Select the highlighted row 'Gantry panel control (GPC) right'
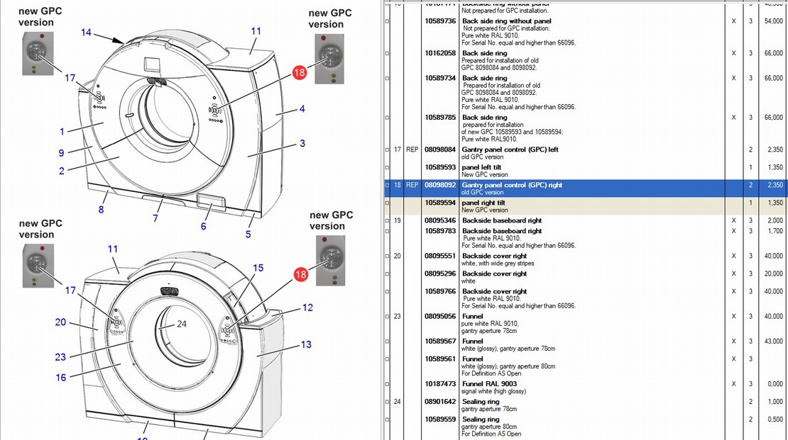The height and width of the screenshot is (440, 788). (x=584, y=188)
